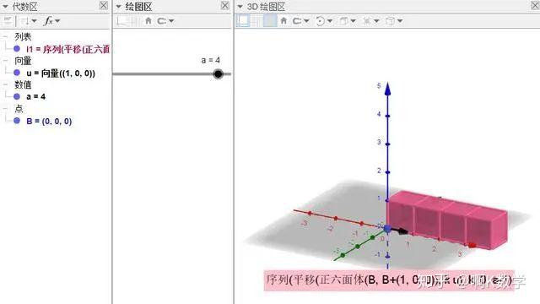Toggle visibility circle of list l1
The image size is (540, 304).
pyautogui.click(x=17, y=49)
